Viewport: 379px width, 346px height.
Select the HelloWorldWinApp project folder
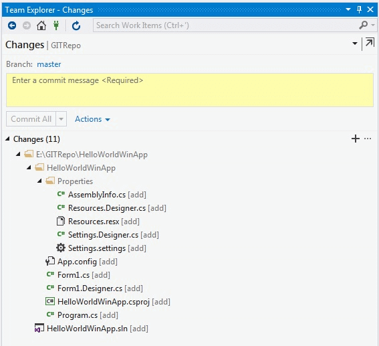click(x=81, y=168)
